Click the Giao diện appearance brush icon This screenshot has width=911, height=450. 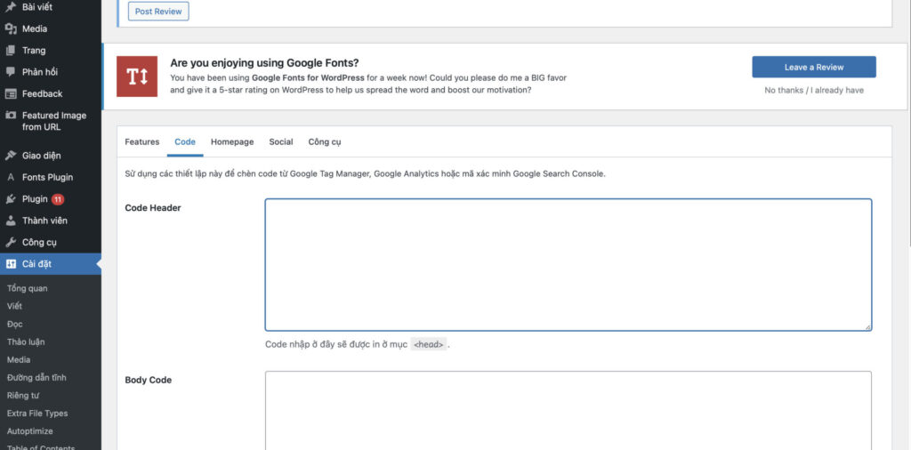(11, 155)
